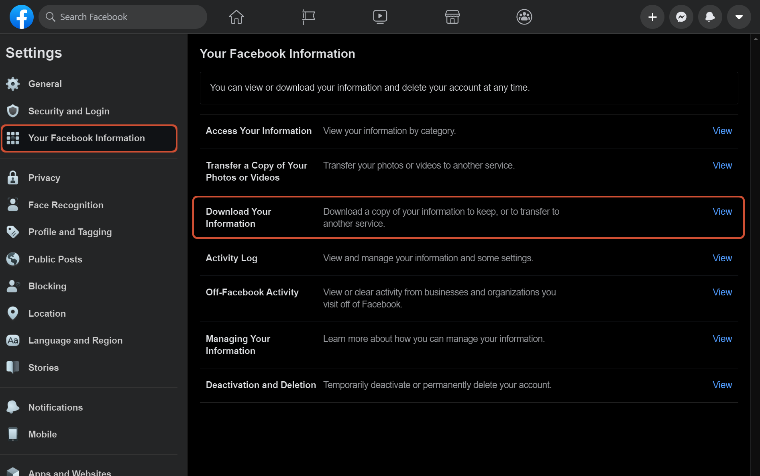Click View beside Off-Facebook Activity
This screenshot has height=476, width=760.
[722, 292]
